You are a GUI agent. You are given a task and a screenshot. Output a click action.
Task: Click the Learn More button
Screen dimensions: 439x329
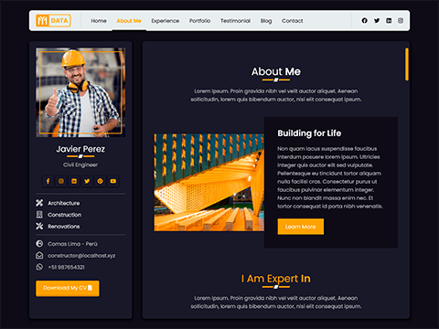(x=301, y=227)
